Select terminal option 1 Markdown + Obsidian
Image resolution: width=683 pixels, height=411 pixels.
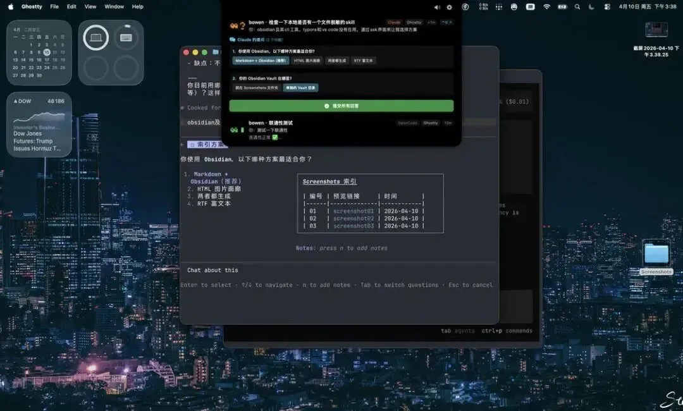coord(212,178)
